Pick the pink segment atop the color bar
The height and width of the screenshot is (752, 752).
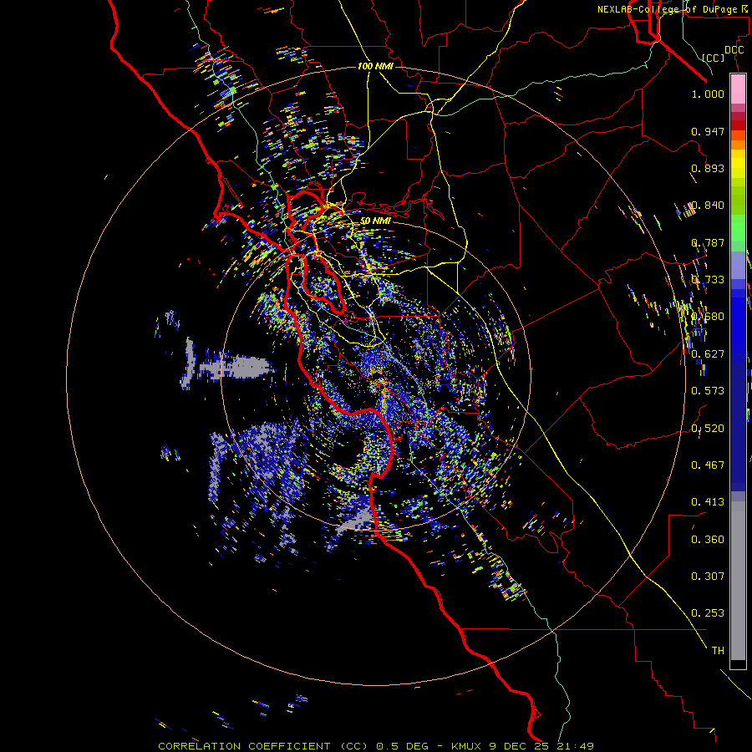[x=738, y=89]
